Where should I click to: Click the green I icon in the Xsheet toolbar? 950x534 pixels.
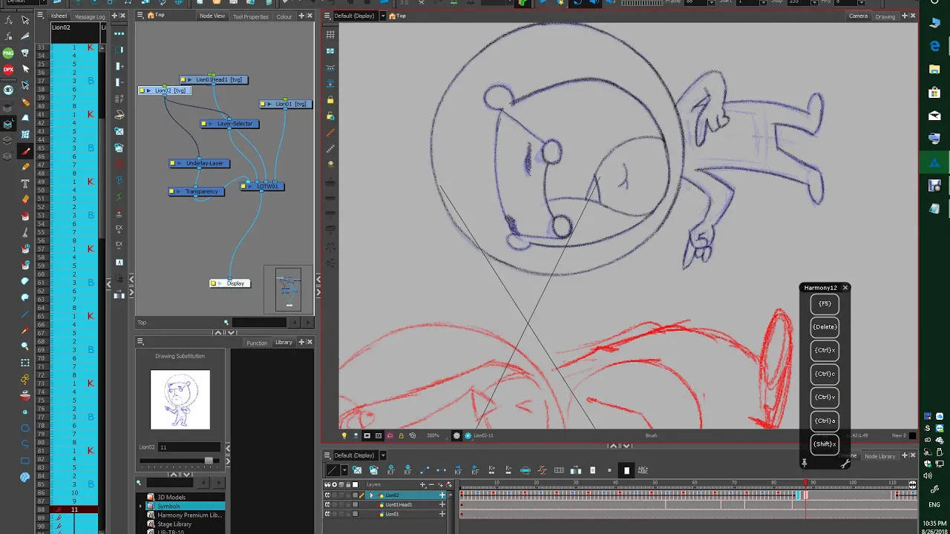click(119, 197)
